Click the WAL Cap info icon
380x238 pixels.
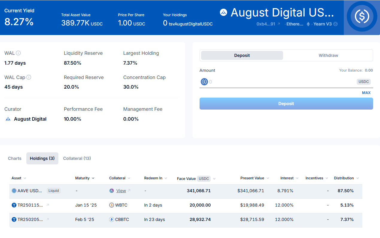29,77
